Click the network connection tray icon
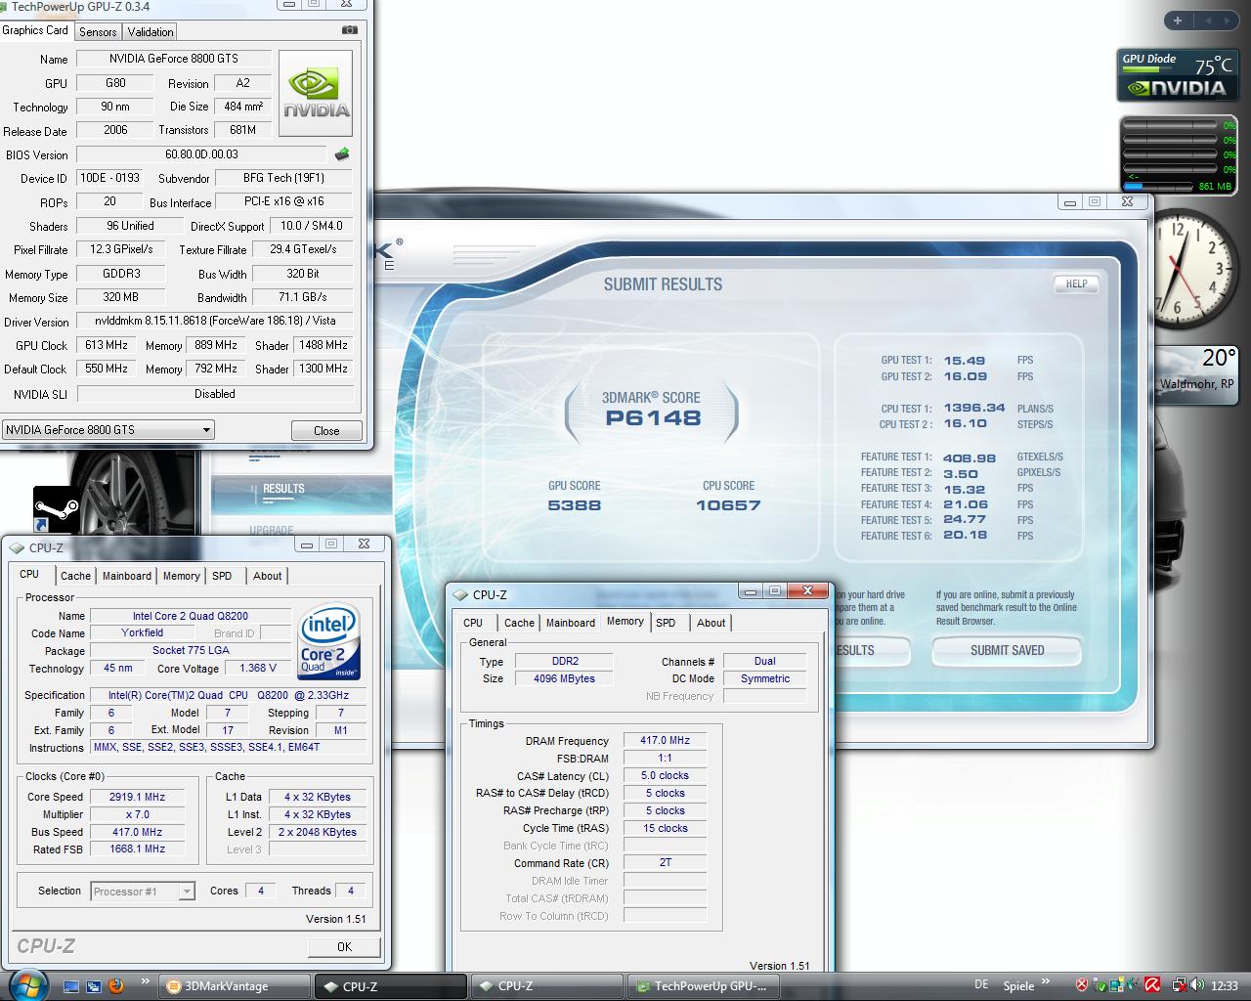The image size is (1251, 1001). pyautogui.click(x=1179, y=985)
